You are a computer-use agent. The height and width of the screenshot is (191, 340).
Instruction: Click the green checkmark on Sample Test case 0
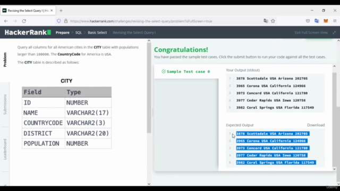point(164,72)
